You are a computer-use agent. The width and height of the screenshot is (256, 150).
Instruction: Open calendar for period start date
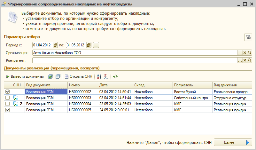[55, 45]
